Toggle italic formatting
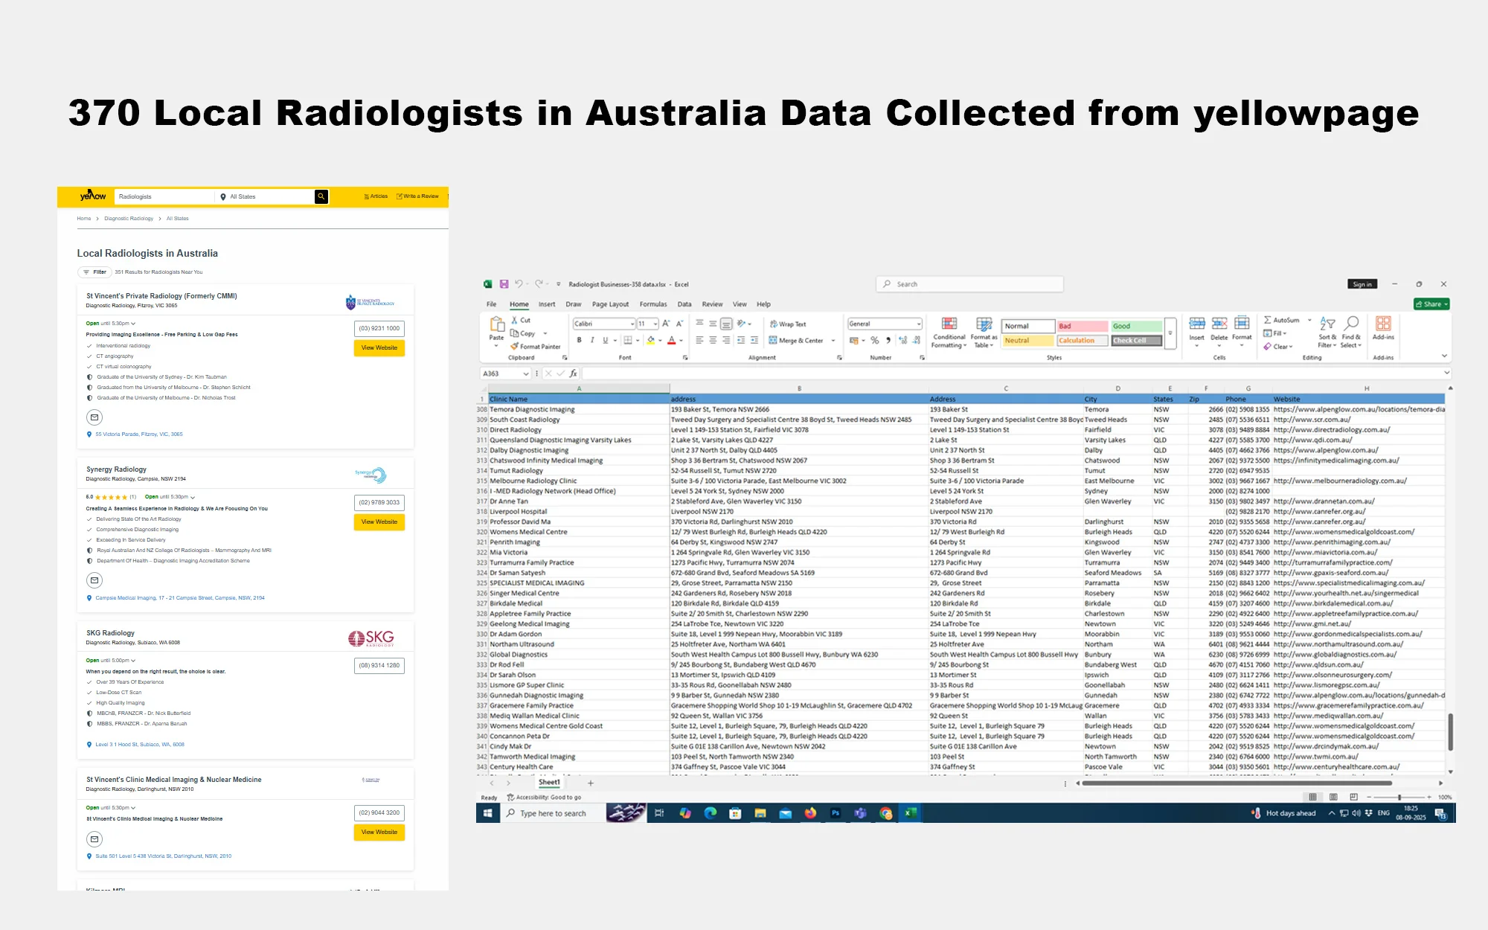Screen dimensions: 1488x930 (592, 341)
